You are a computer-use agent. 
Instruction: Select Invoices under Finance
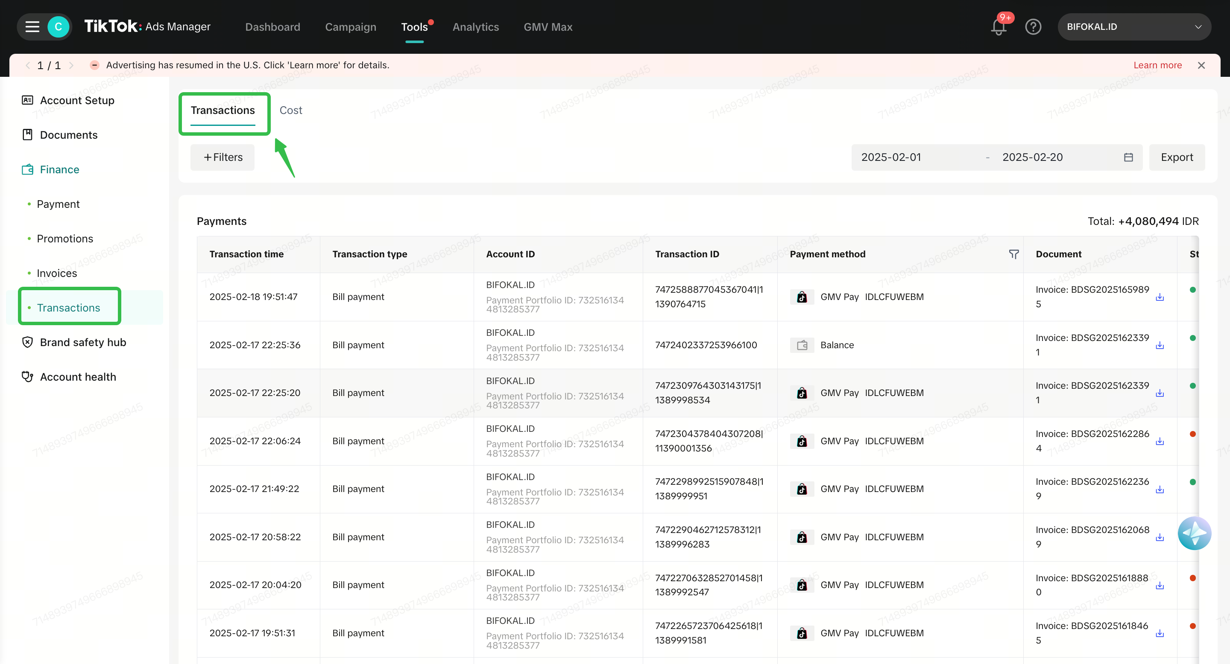click(57, 273)
